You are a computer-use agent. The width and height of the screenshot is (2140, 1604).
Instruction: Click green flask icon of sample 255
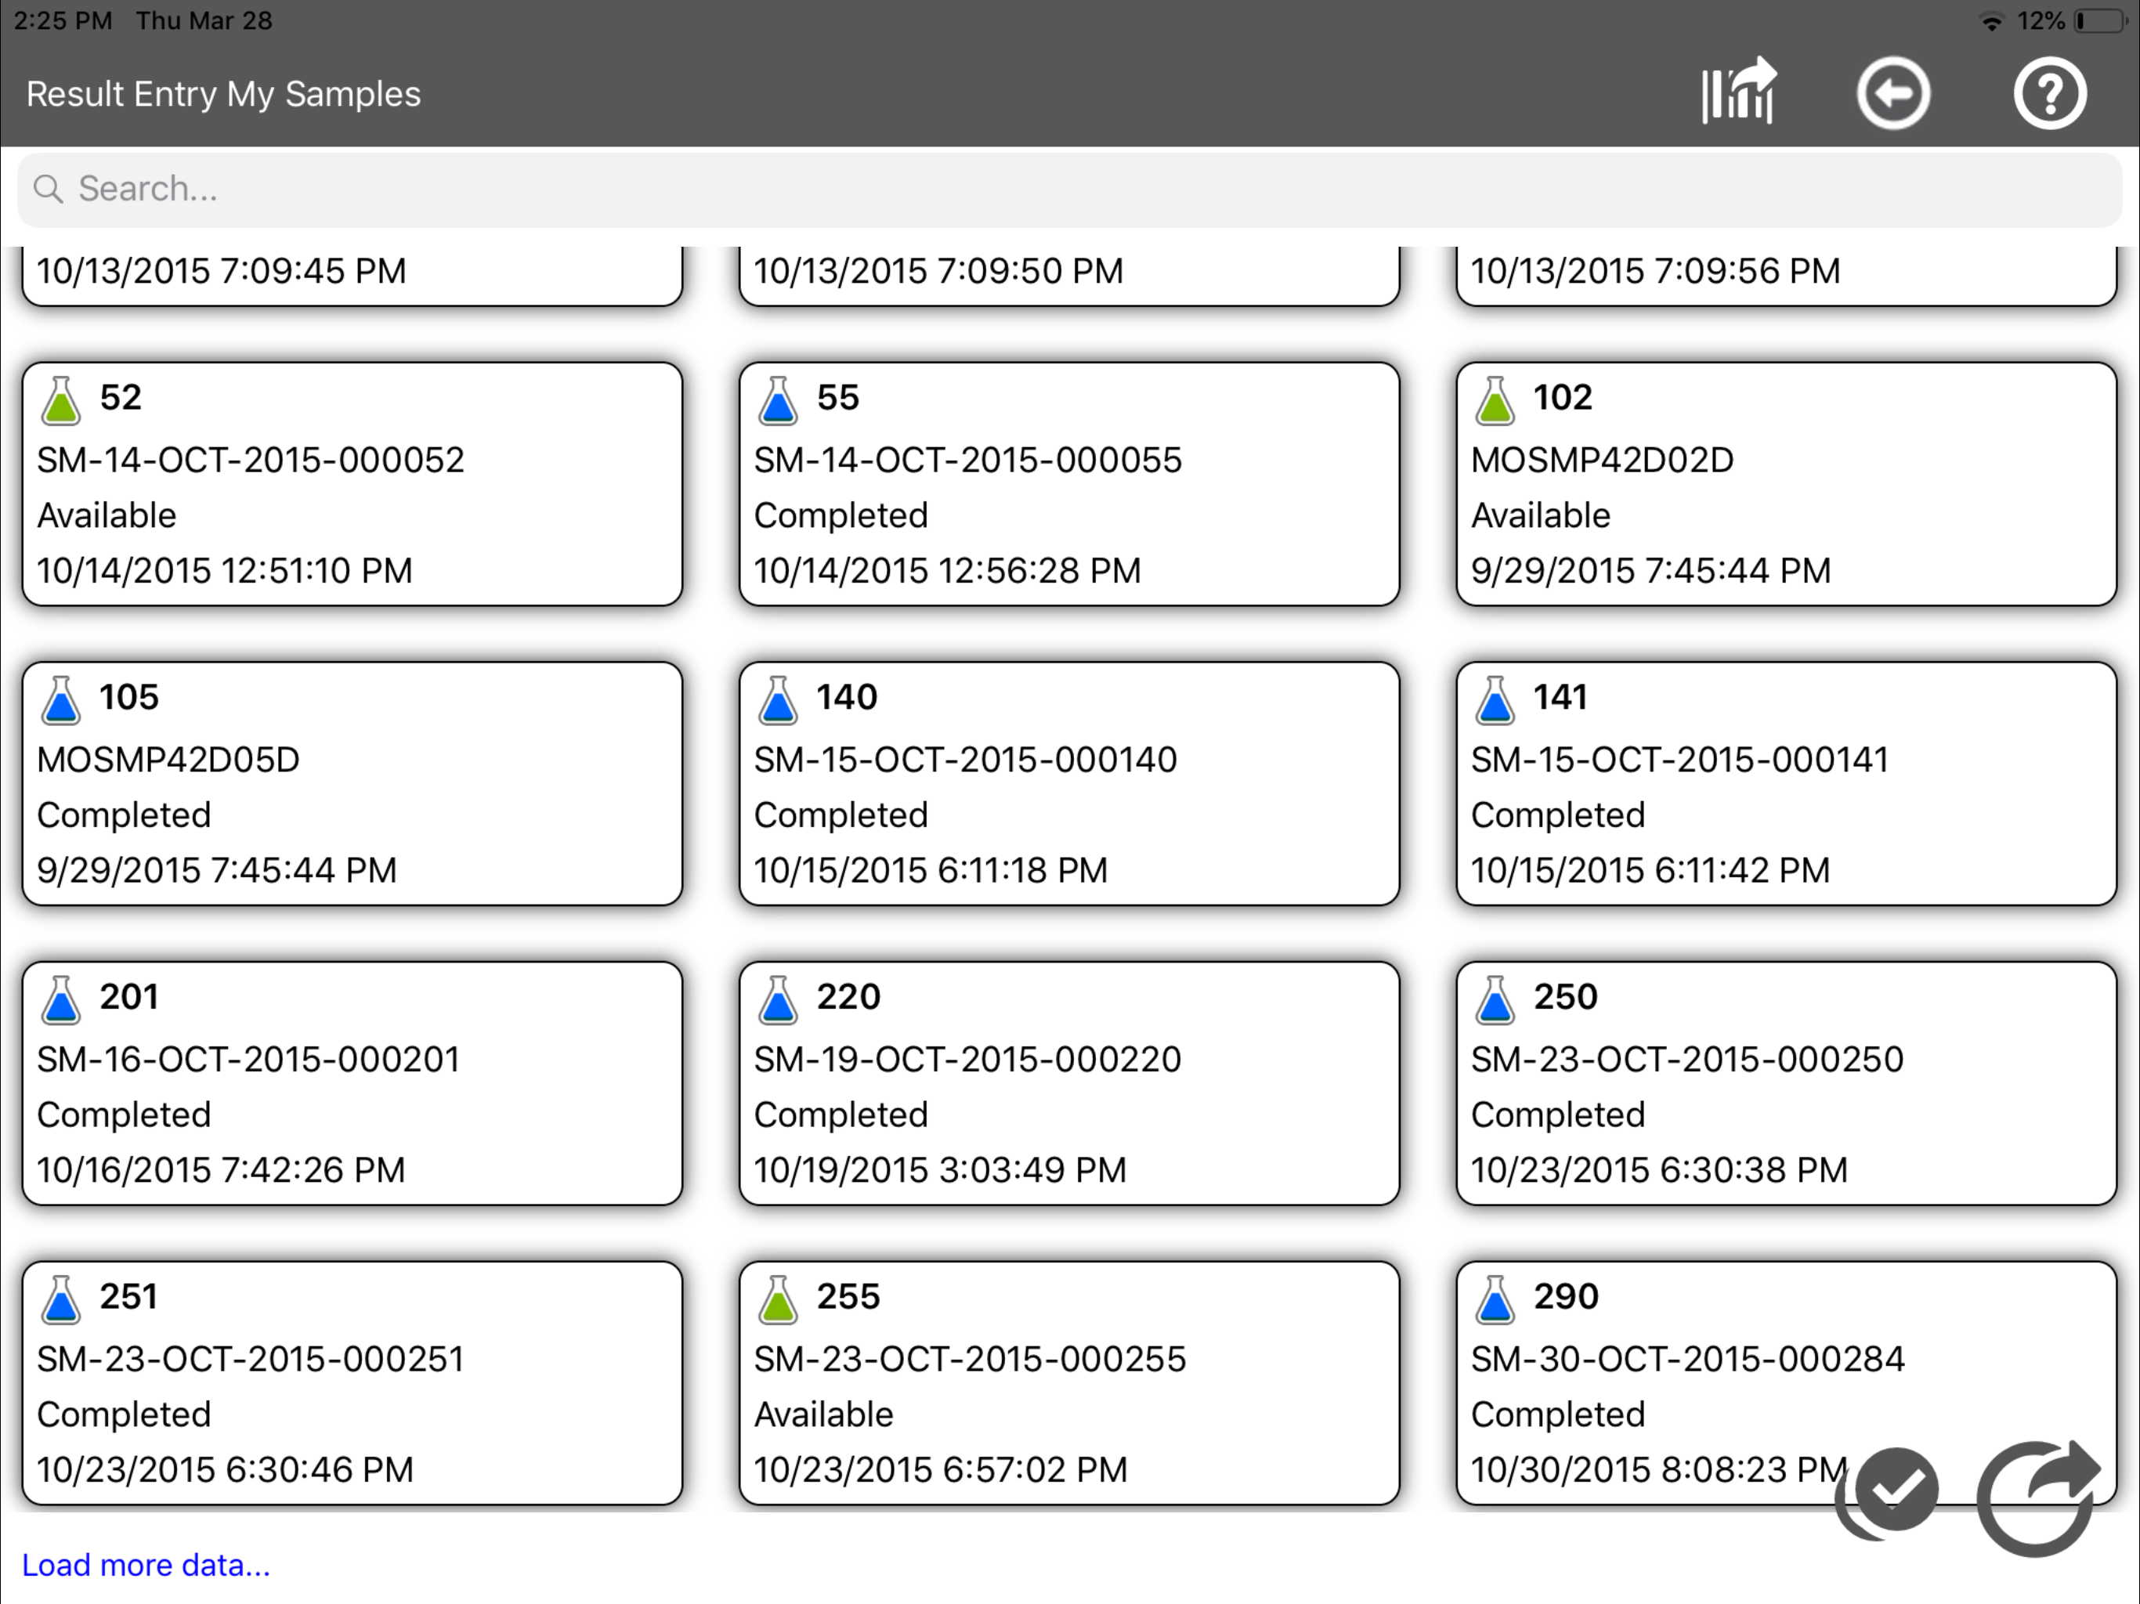click(x=778, y=1299)
